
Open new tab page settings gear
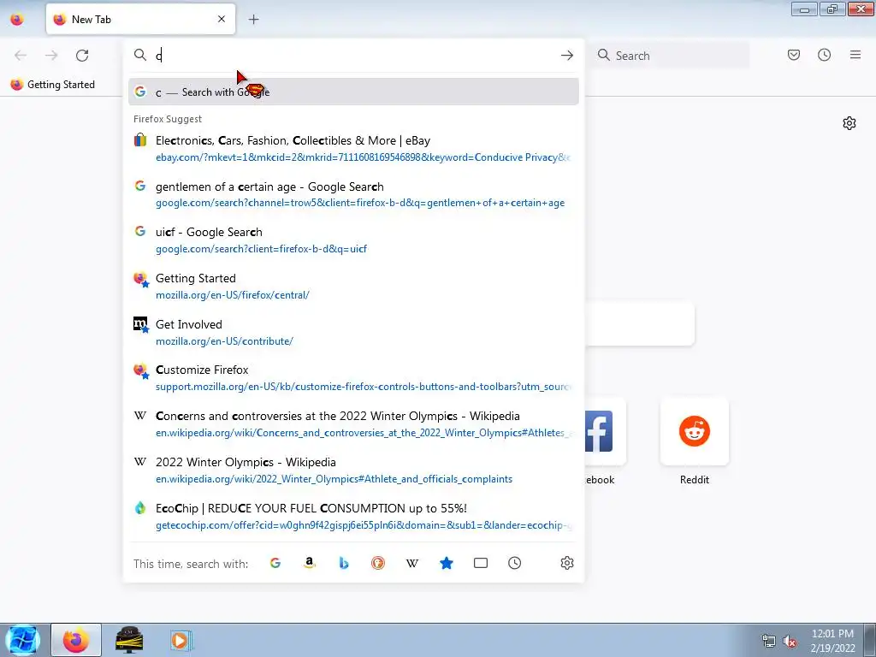[x=849, y=123]
